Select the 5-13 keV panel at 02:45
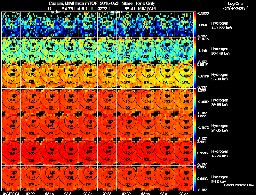This screenshot has width=256, height=195. (x=145, y=178)
